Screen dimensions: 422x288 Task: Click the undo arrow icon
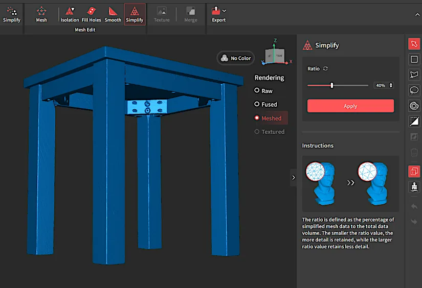tap(414, 206)
